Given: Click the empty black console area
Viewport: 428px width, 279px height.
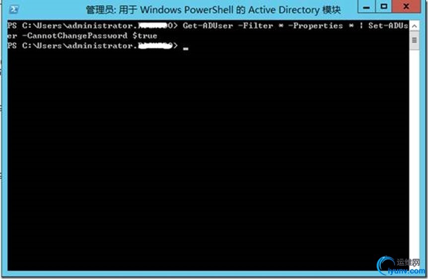Looking at the screenshot, I should (x=208, y=158).
